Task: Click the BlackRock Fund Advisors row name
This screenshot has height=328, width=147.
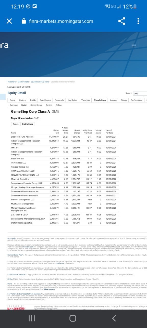Action: (22, 137)
